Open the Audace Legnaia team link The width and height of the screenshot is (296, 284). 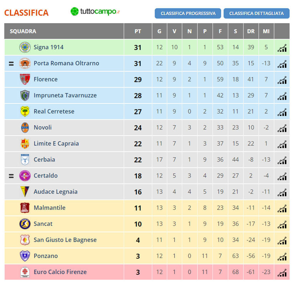point(55,192)
